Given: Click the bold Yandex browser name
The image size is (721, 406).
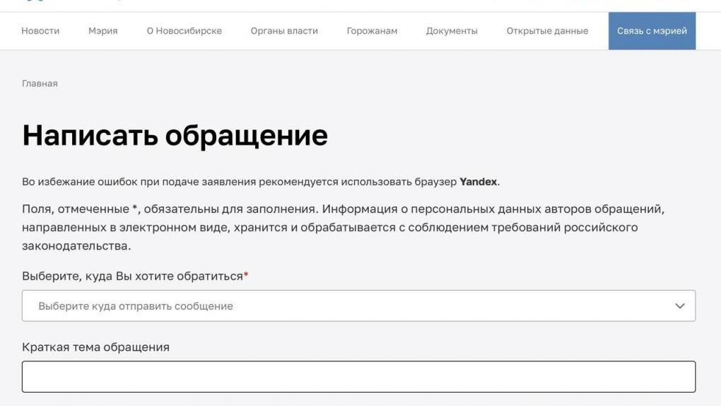Looking at the screenshot, I should click(479, 182).
